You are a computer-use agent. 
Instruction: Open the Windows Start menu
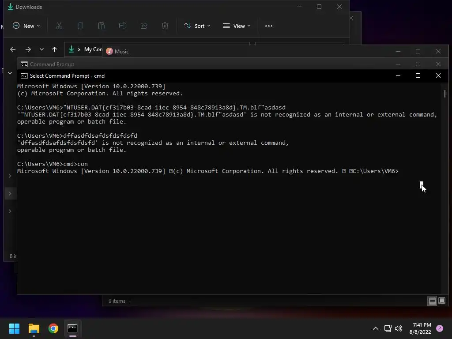click(15, 328)
